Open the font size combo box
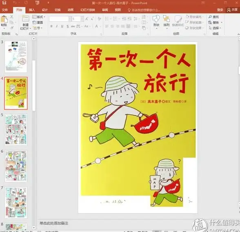 (78, 19)
